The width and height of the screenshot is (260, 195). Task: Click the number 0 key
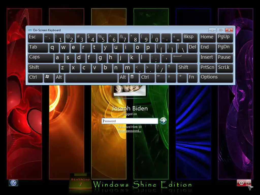click(x=155, y=38)
